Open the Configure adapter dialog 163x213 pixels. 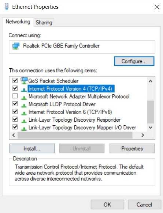coord(134,61)
